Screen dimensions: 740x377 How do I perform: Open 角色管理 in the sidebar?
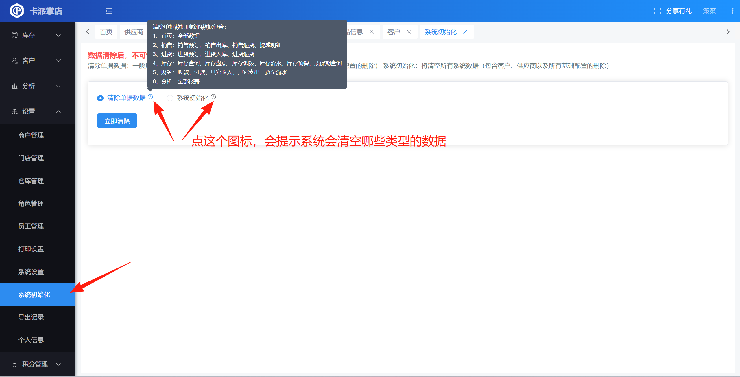[x=31, y=204]
